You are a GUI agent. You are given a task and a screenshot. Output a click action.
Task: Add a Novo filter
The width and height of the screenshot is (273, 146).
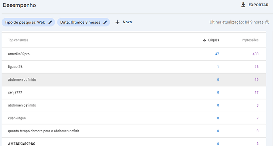127,22
